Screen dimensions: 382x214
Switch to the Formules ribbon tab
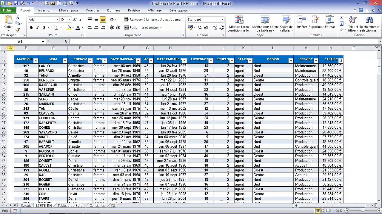point(93,10)
